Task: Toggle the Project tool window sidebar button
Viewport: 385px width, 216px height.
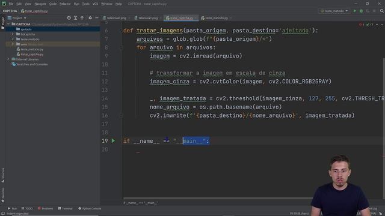Action: (3, 23)
